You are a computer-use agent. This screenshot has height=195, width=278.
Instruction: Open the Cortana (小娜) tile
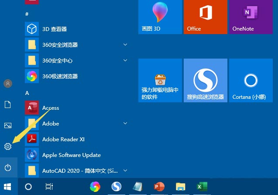(251, 80)
